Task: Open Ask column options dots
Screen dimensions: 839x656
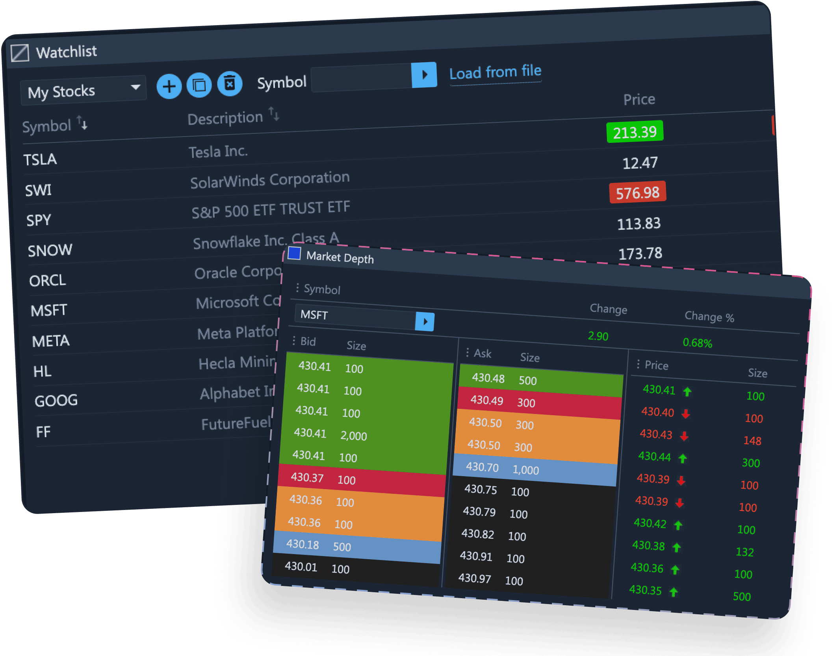Action: 467,352
